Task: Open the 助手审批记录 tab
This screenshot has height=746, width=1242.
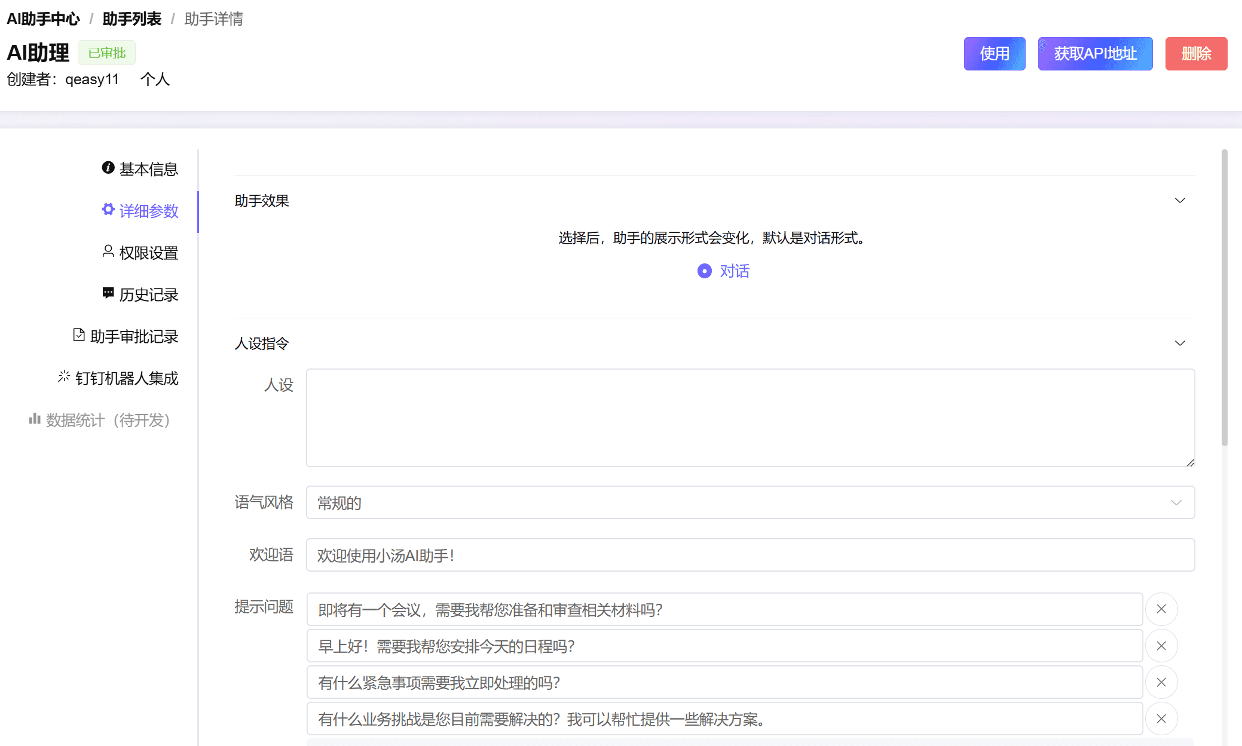Action: coord(126,336)
